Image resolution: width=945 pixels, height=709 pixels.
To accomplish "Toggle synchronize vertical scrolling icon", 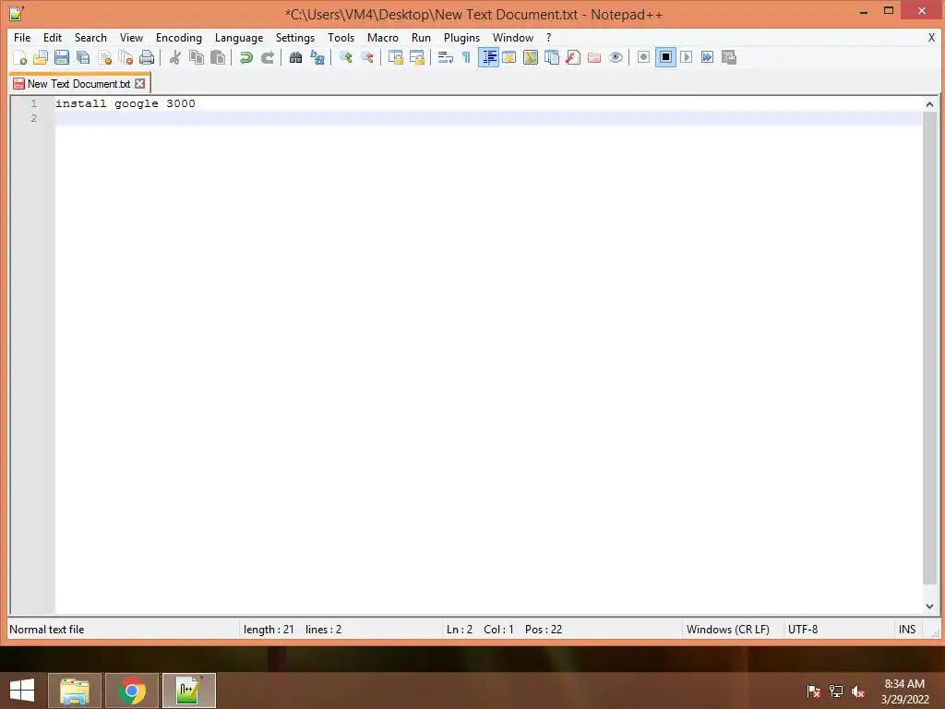I will point(395,57).
